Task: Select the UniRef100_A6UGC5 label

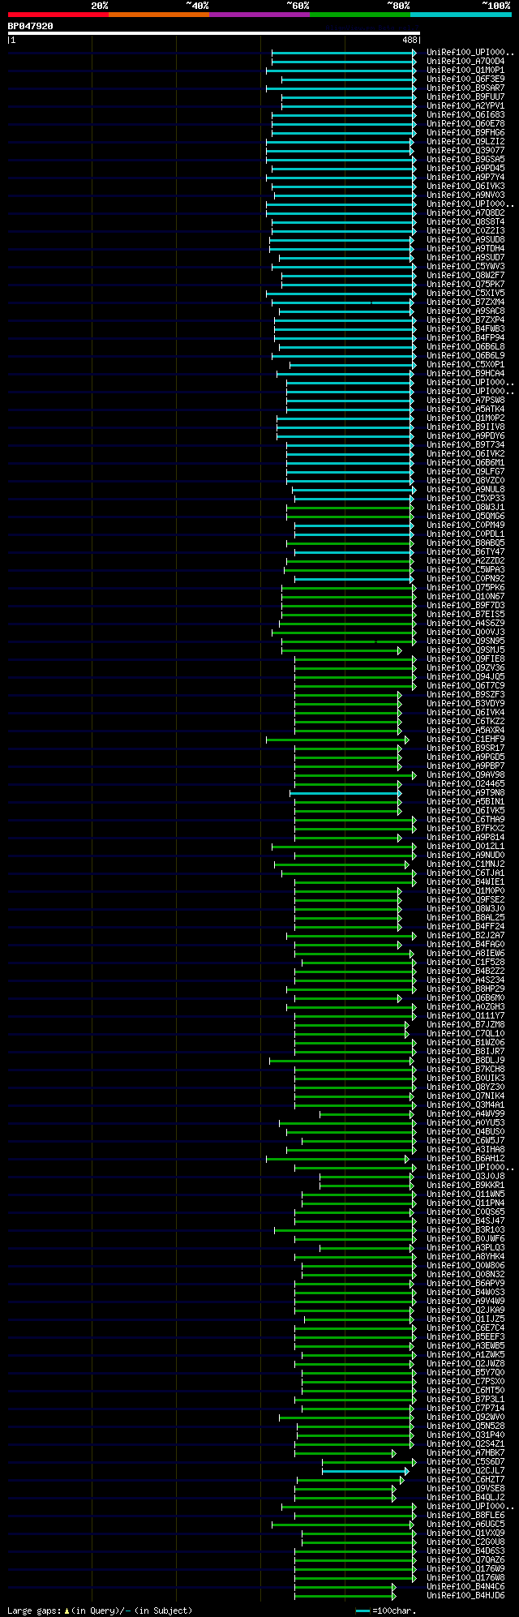Action: point(465,1524)
